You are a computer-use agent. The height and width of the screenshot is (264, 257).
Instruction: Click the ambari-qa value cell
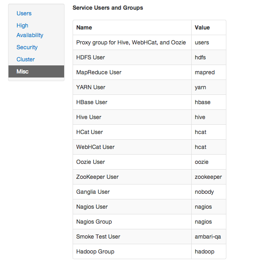point(209,237)
